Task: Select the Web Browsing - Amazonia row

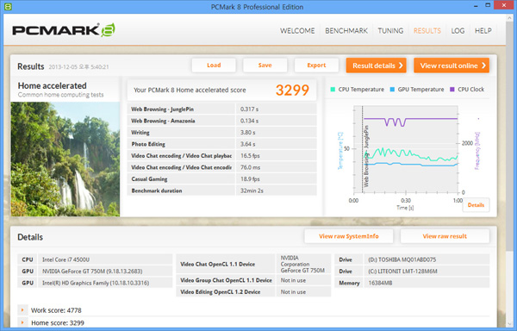Action: click(x=222, y=121)
